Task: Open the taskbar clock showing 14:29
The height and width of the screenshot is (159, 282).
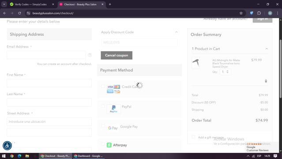Action: tap(267, 156)
